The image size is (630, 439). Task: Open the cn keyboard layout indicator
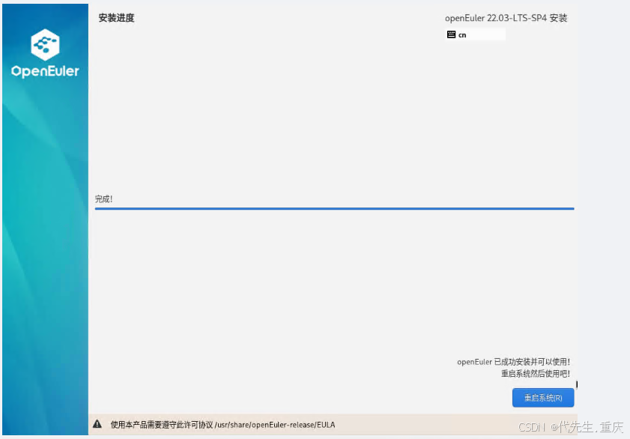[x=476, y=34]
